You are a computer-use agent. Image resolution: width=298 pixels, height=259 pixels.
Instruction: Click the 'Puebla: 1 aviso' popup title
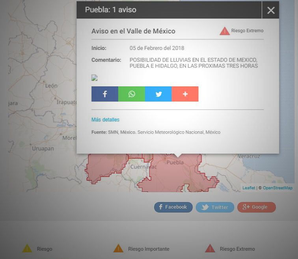(x=111, y=10)
